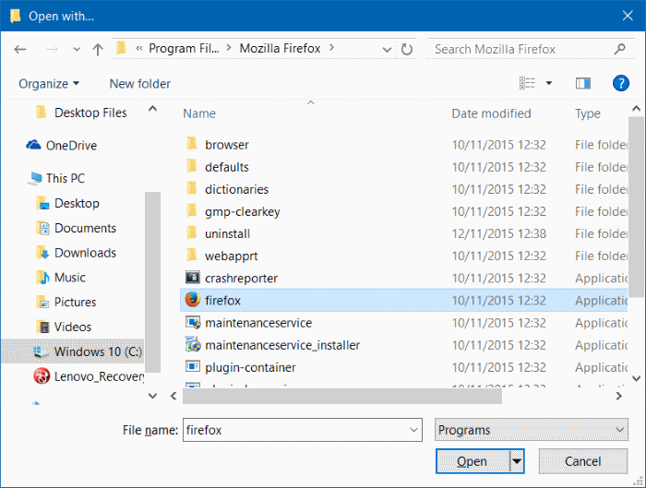The height and width of the screenshot is (488, 646).
Task: Open Pictures in sidebar
Action: point(66,302)
